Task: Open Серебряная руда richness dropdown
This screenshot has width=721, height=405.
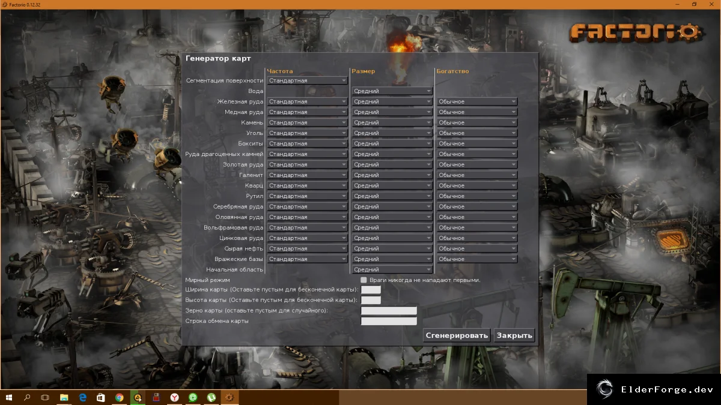Action: click(477, 206)
